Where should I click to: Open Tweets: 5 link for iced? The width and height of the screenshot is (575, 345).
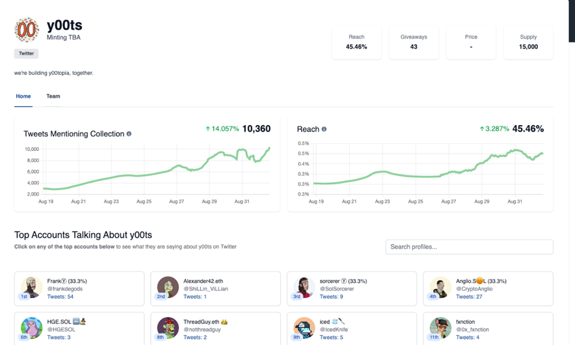tap(332, 337)
